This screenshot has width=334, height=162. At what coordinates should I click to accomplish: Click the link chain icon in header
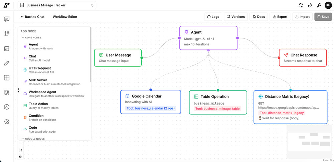[x=310, y=5]
